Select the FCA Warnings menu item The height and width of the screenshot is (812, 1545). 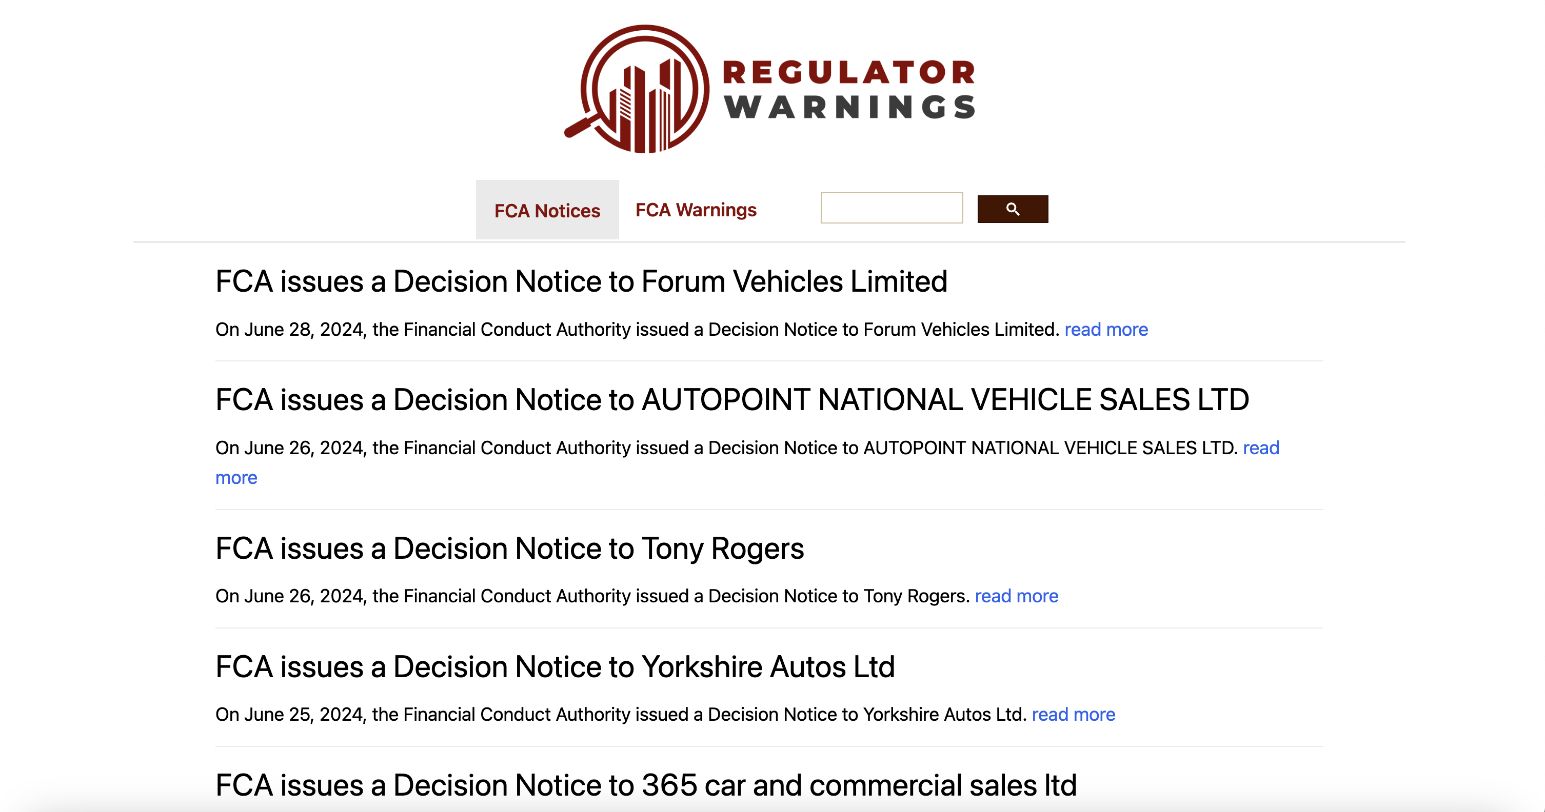[x=697, y=210]
